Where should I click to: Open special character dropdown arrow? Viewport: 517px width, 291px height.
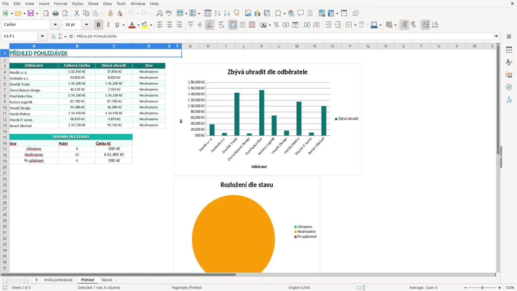point(285,14)
